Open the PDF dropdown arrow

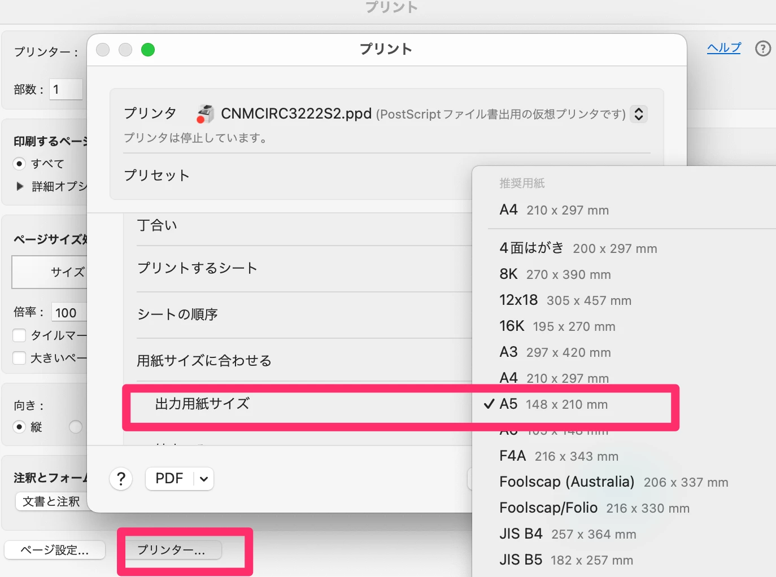[x=204, y=479]
